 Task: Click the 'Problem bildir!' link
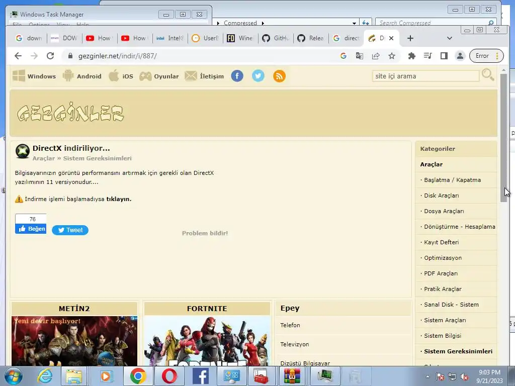[205, 233]
